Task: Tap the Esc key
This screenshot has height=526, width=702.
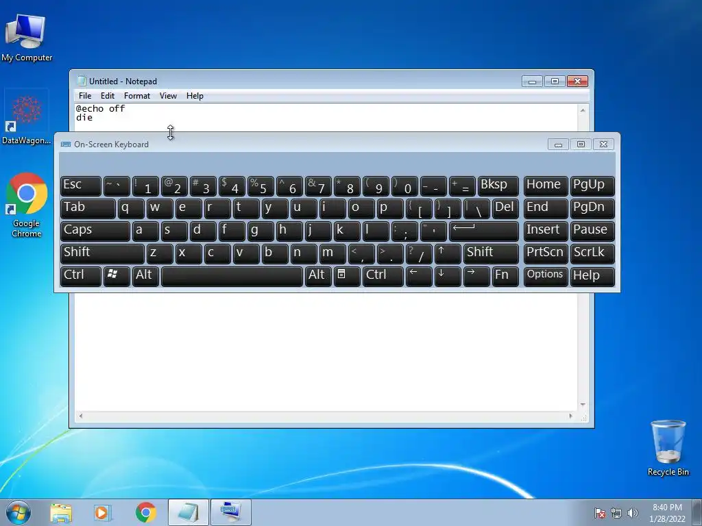Action: [81, 186]
